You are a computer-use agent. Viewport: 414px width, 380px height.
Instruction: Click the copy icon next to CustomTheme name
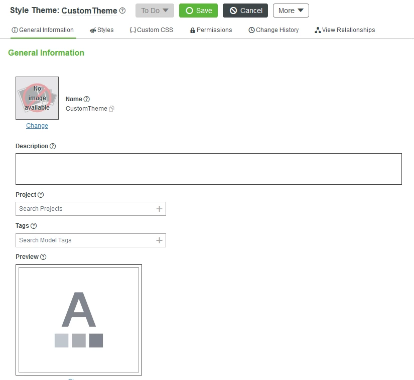pyautogui.click(x=112, y=108)
